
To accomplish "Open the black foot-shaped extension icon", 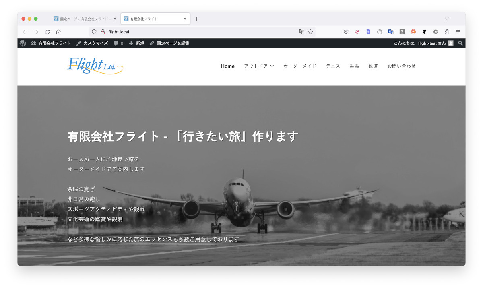I will [424, 32].
